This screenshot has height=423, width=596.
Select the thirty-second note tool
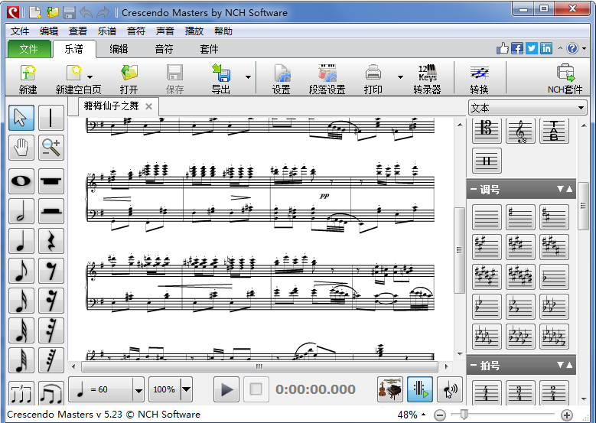(21, 330)
